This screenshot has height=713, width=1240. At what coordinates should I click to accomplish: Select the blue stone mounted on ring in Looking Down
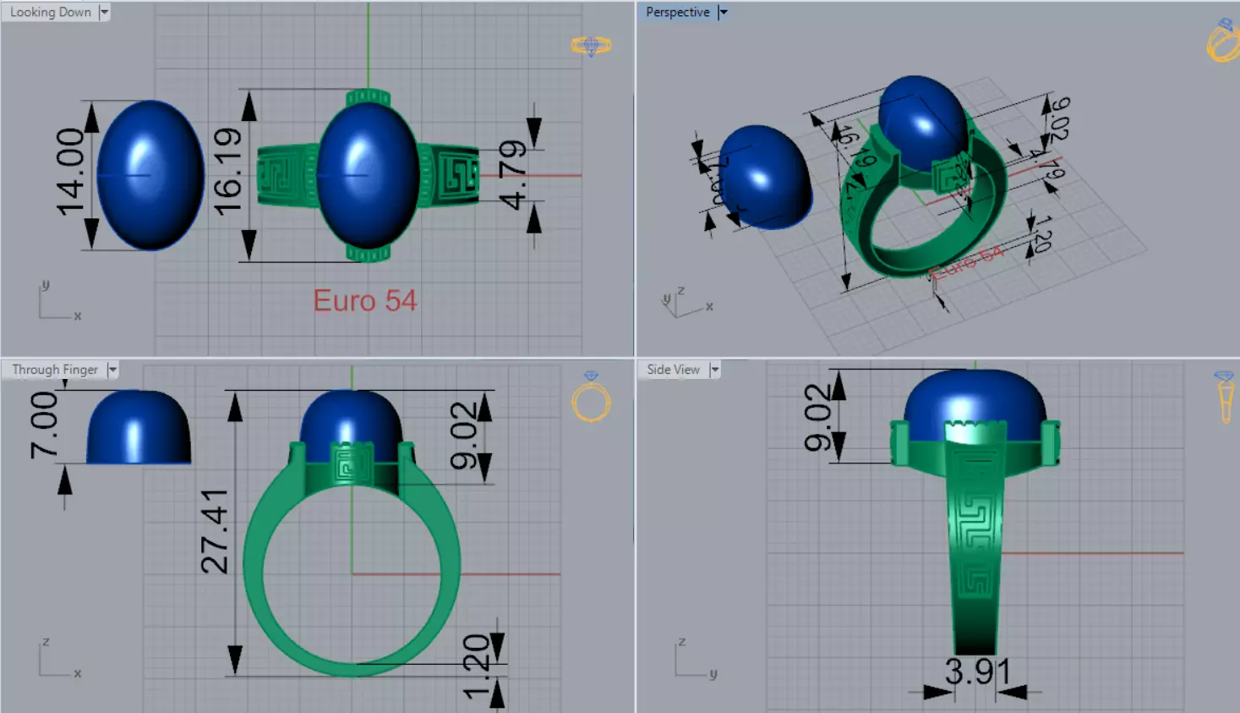coord(369,176)
